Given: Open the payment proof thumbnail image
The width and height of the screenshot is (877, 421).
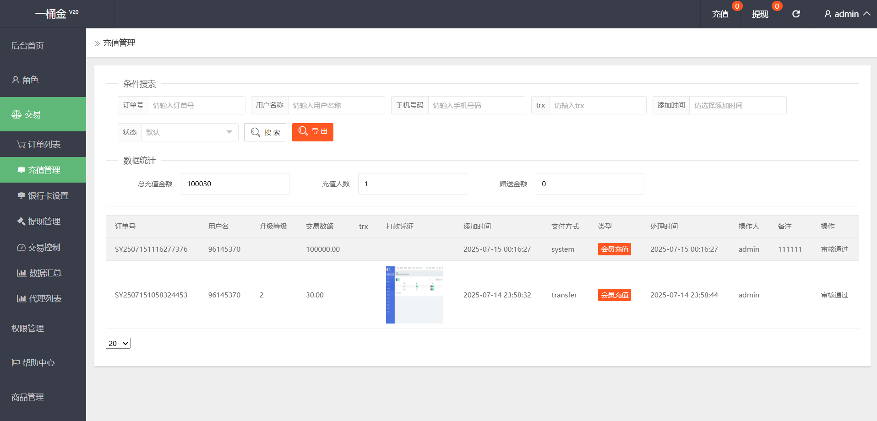Looking at the screenshot, I should point(414,295).
